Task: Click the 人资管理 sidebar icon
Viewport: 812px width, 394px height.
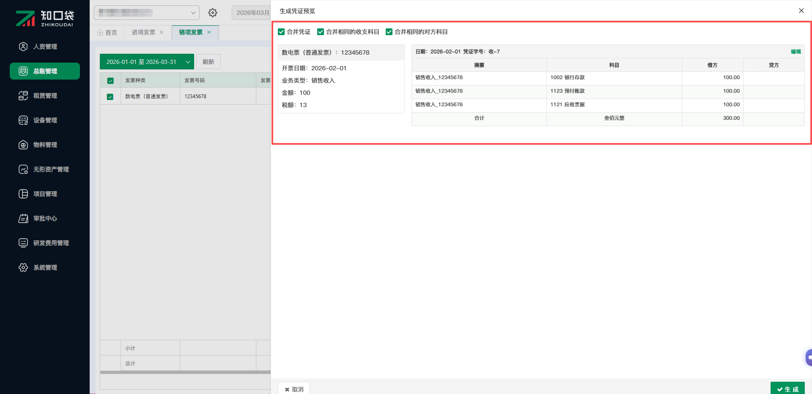Action: coord(23,47)
